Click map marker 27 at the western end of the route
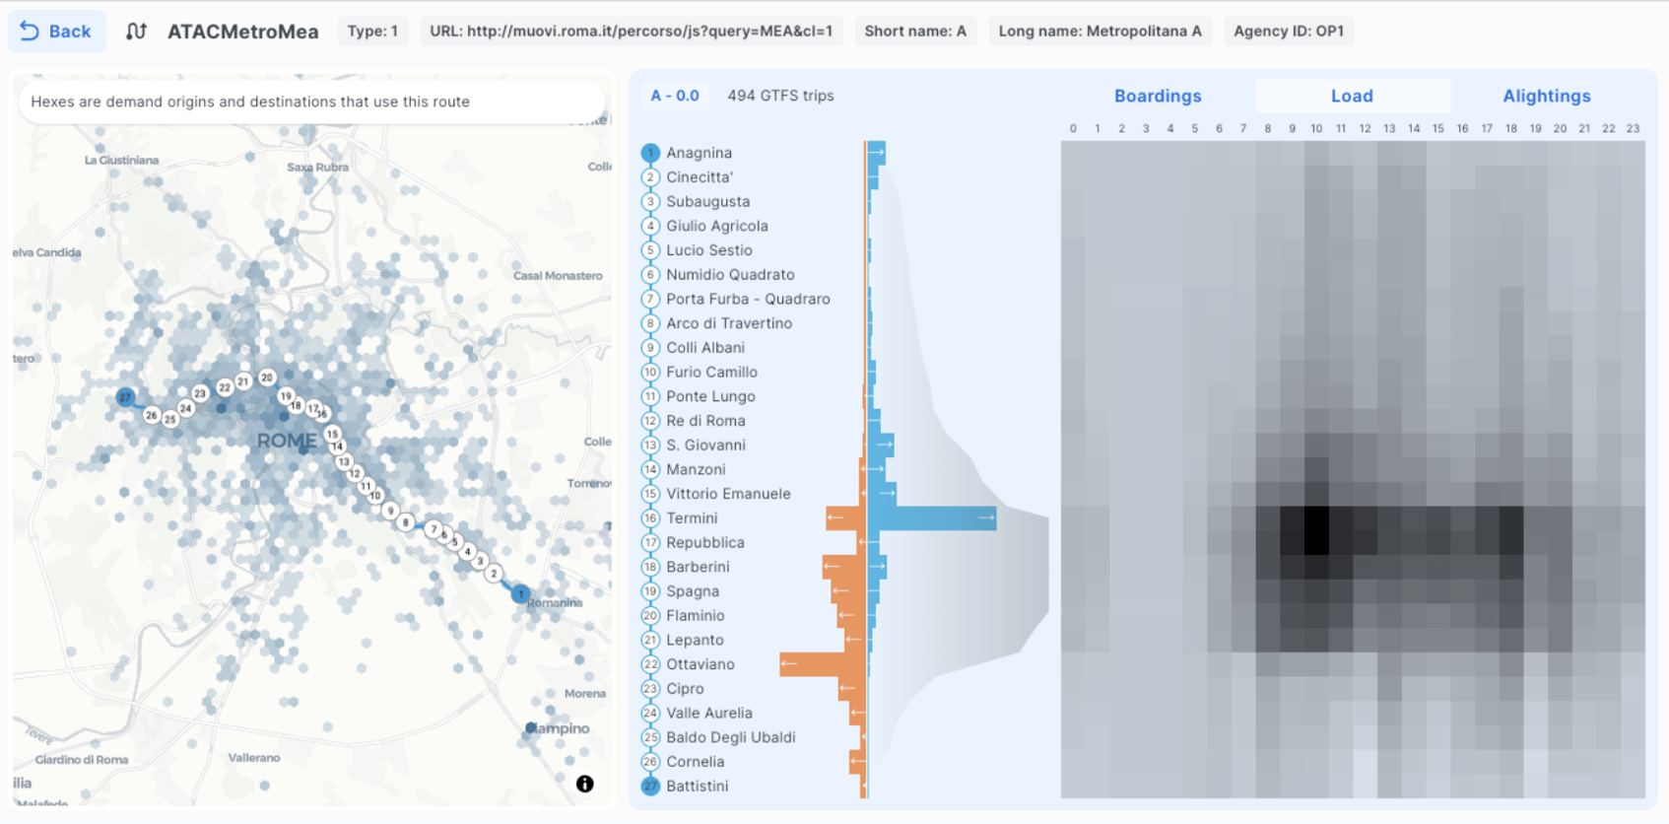Viewport: 1669px width, 824px height. [x=125, y=397]
